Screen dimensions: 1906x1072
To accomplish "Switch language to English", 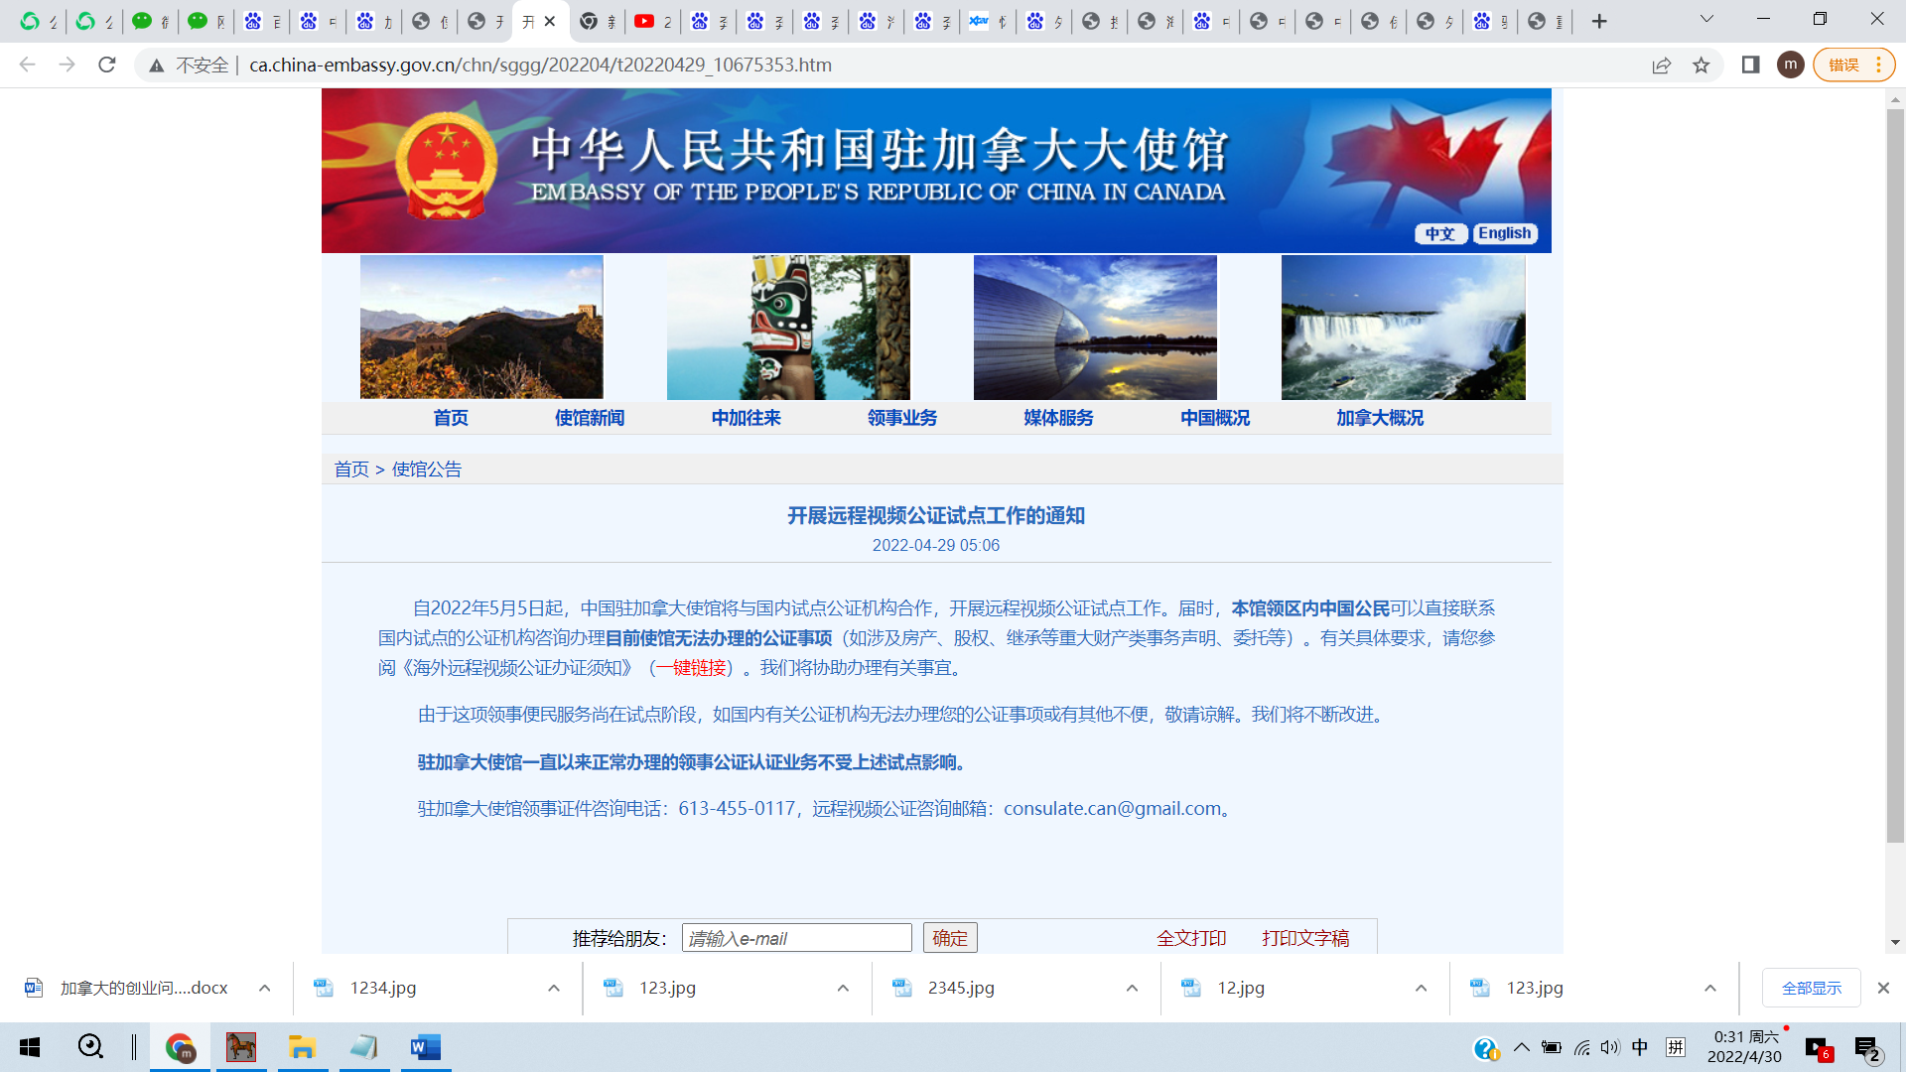I will pos(1504,233).
